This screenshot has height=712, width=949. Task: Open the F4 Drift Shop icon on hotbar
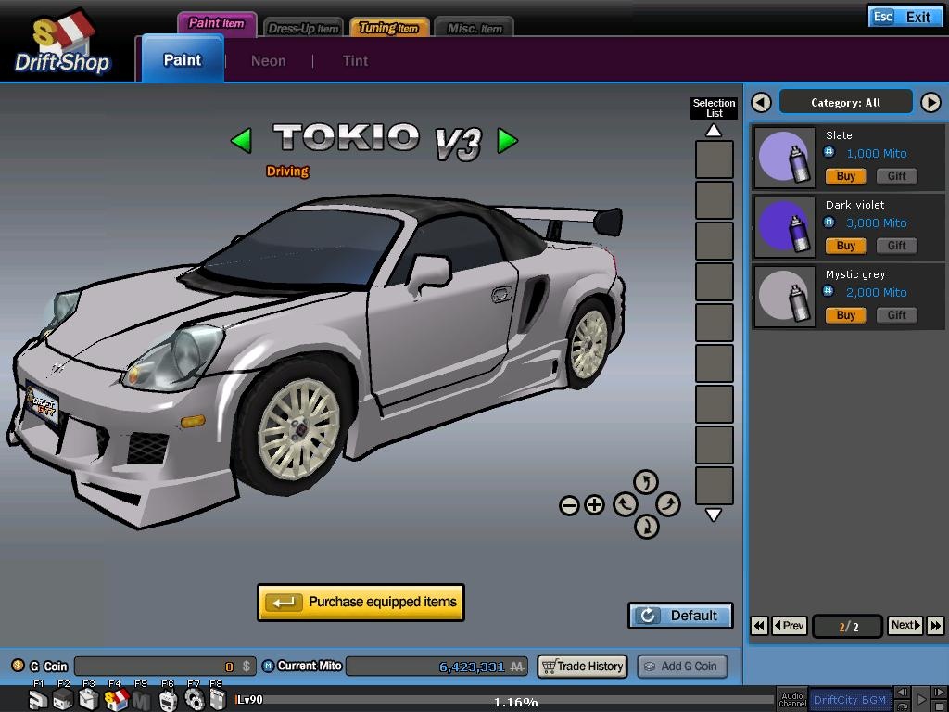pos(116,701)
